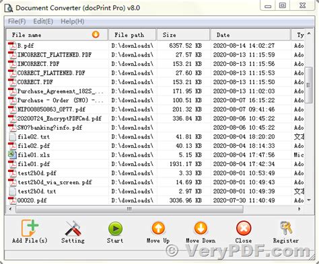The image size is (319, 264).
Task: Click the PDF icon beside CORRECT.PDF
Action: [x=12, y=82]
